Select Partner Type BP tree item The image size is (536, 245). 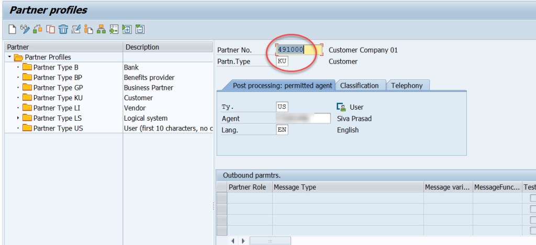click(58, 77)
